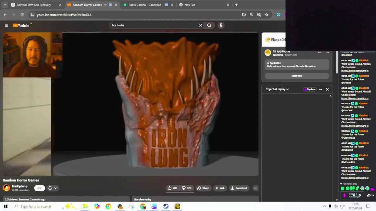Open Steam from the taskbar

166,206
